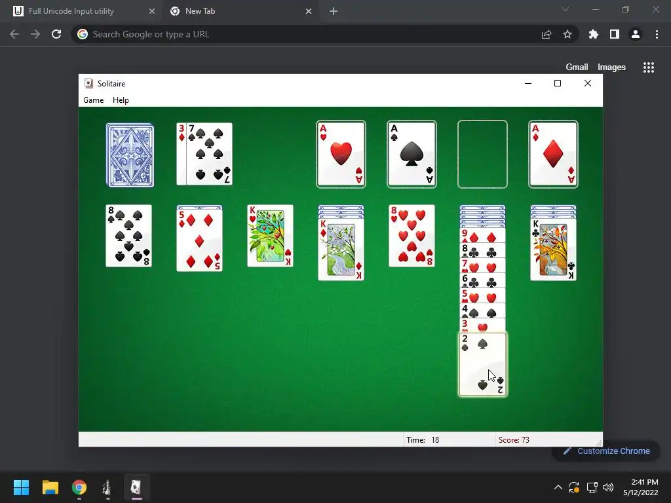The image size is (671, 503).
Task: Click the Solitaire title bar app icon
Action: (88, 83)
